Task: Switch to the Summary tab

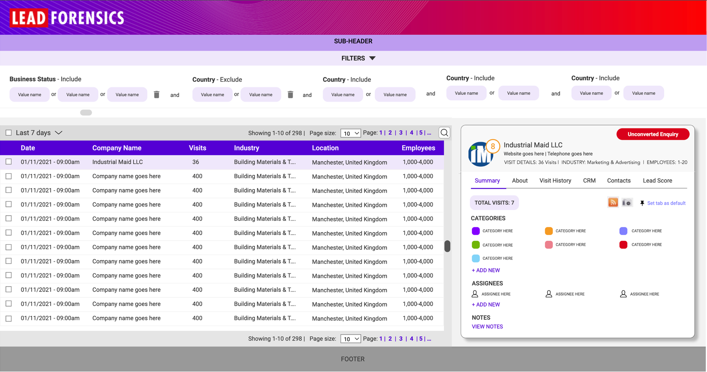Action: click(x=487, y=181)
